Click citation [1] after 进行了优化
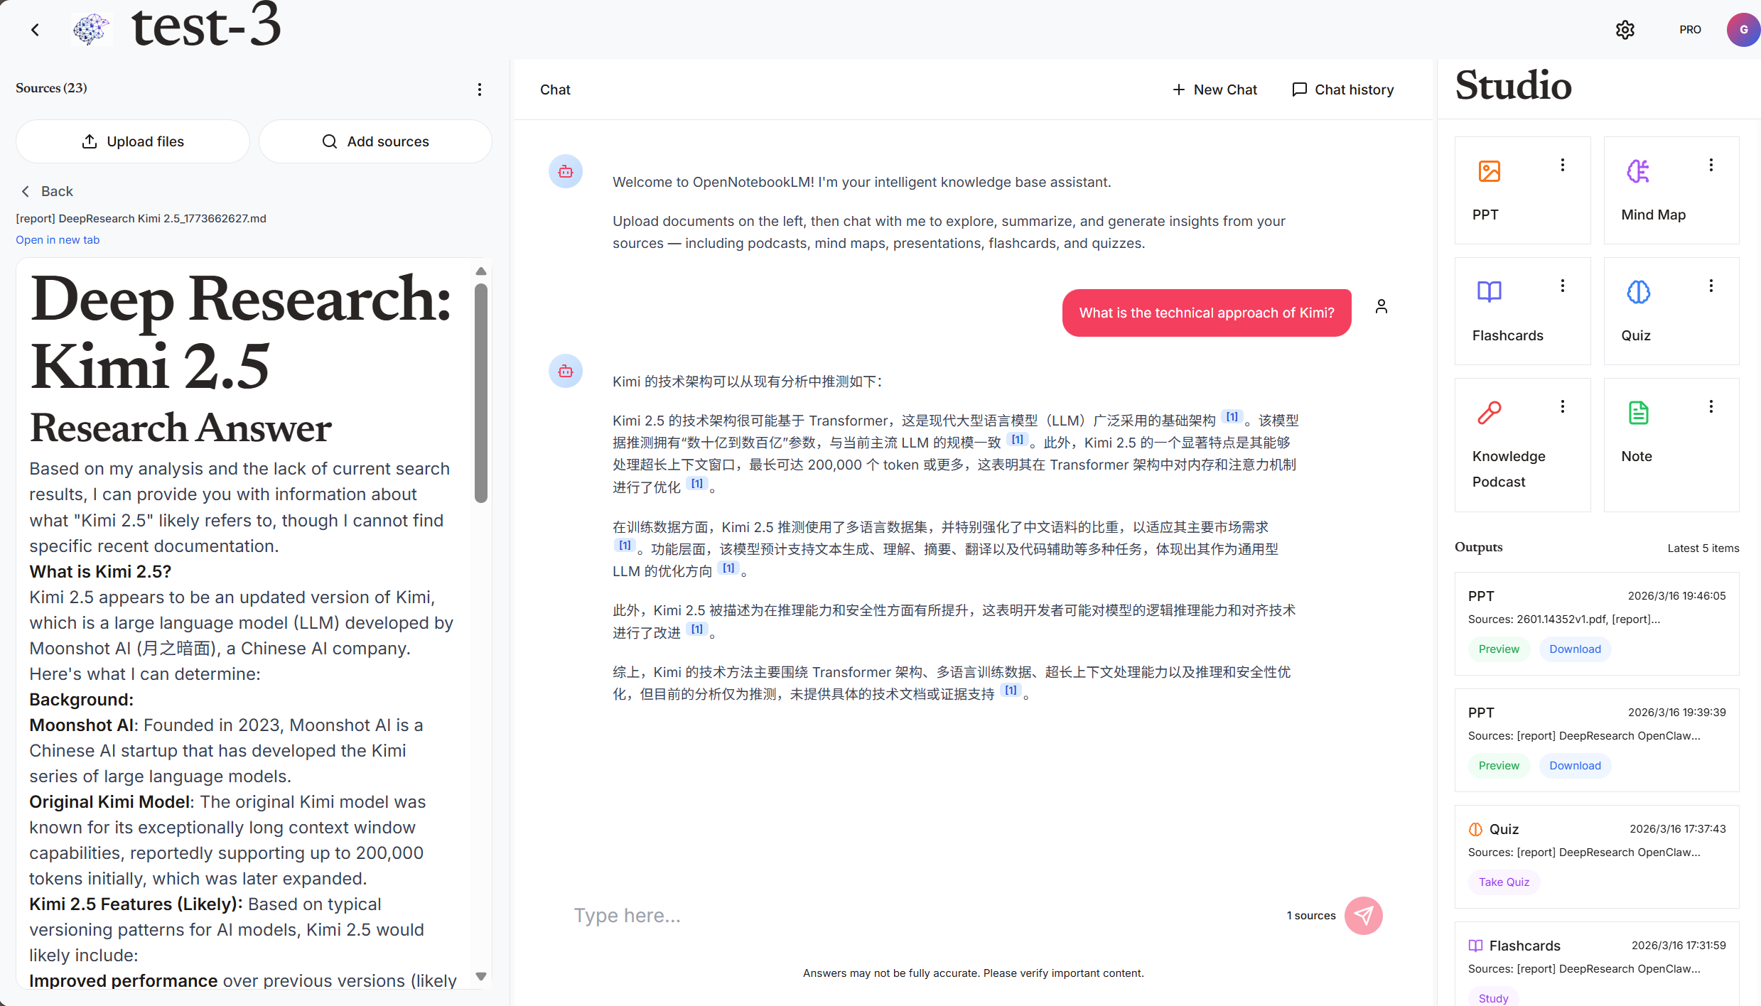 [697, 483]
